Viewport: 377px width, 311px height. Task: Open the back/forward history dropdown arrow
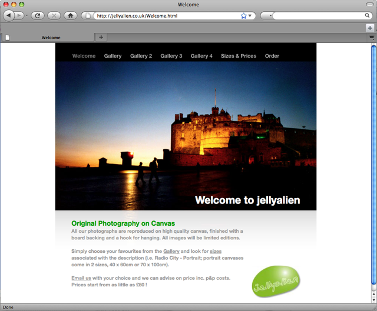(x=27, y=16)
